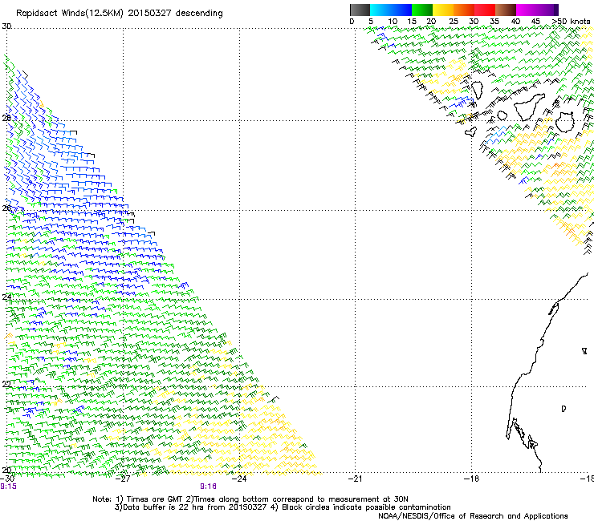Click the Tenerife island outline
This screenshot has width=594, height=521.
(530, 107)
